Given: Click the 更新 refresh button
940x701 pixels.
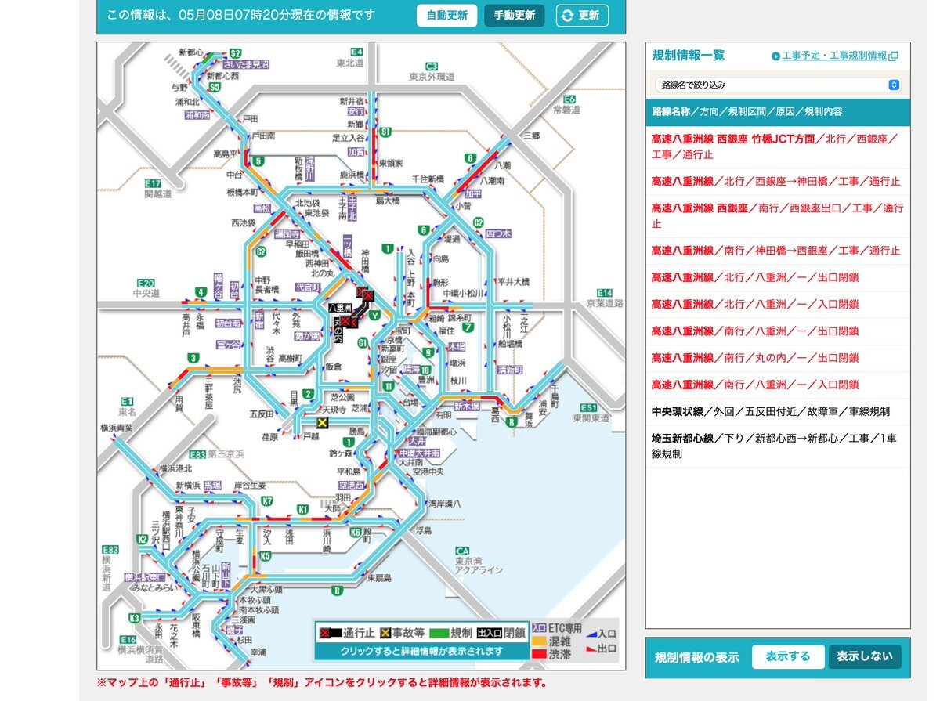Looking at the screenshot, I should coord(582,16).
